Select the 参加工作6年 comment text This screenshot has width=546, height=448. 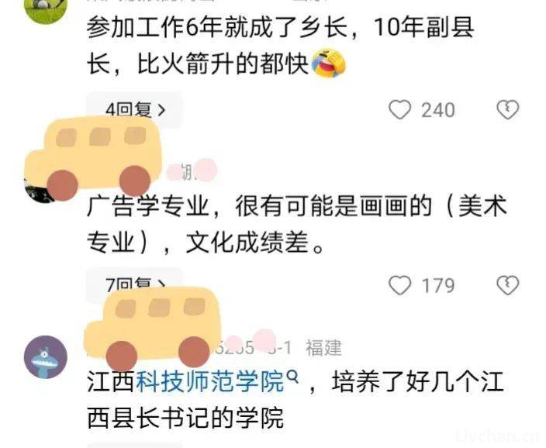280,46
